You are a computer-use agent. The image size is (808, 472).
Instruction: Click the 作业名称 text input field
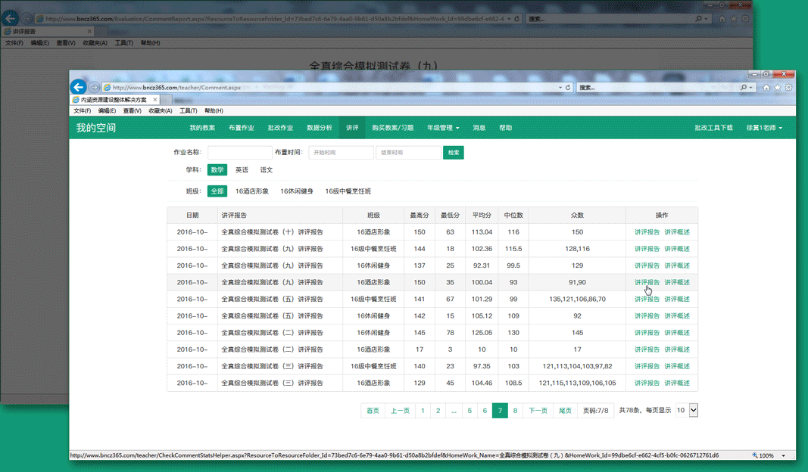pos(240,152)
